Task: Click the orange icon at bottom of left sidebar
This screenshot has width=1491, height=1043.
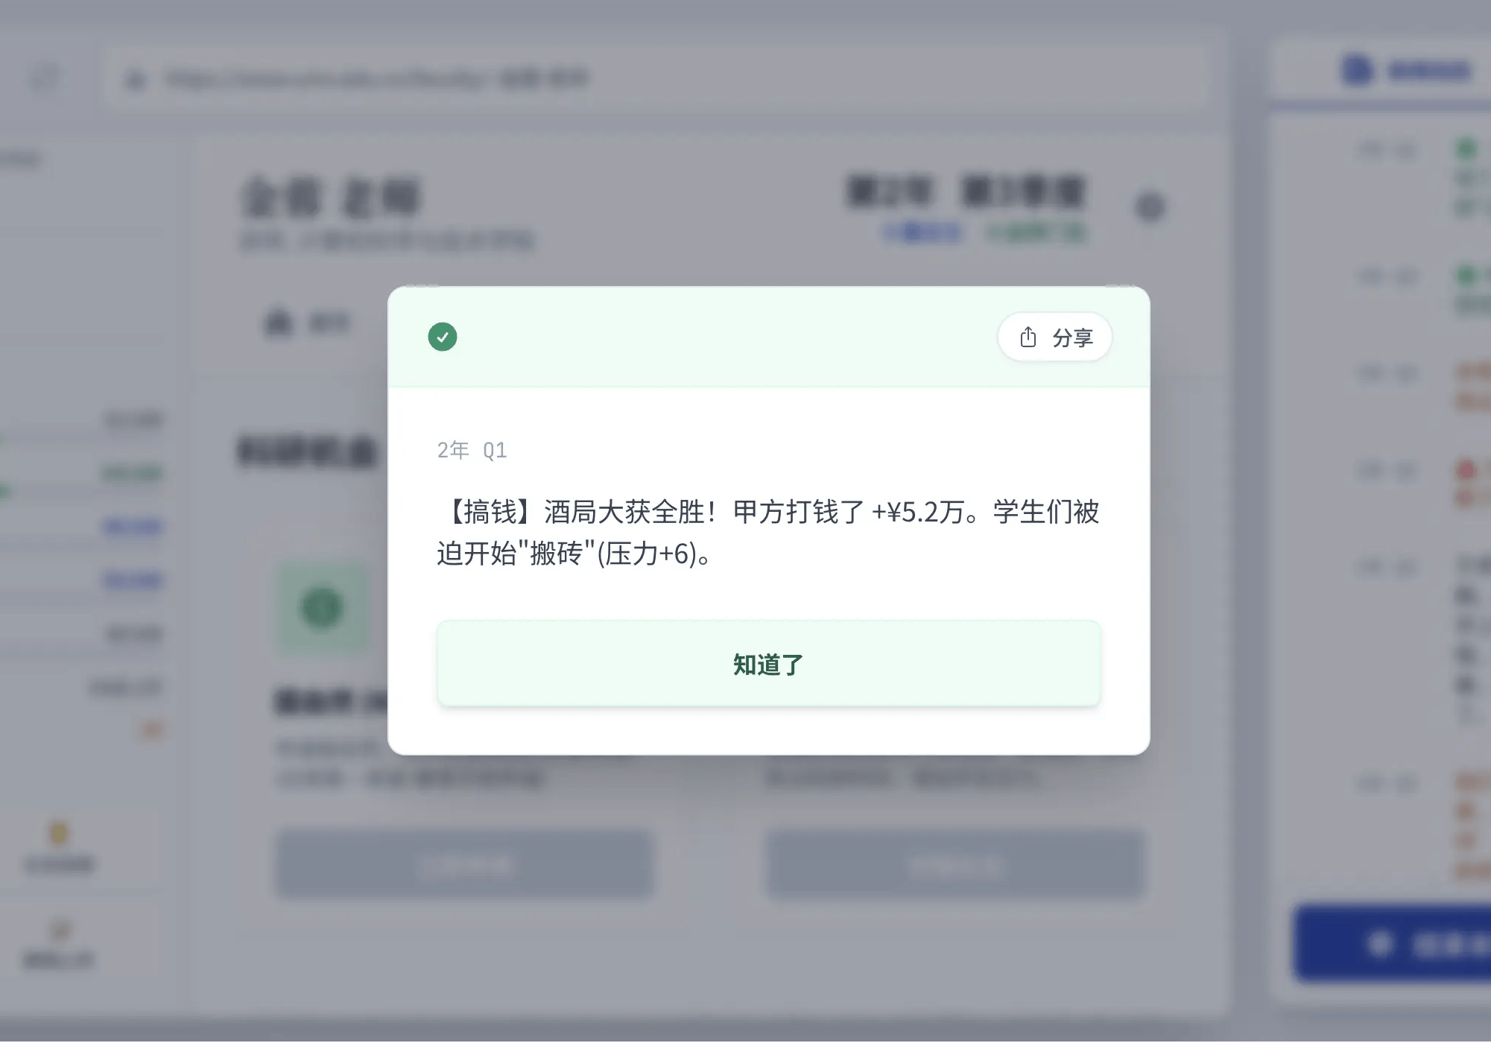Action: [x=60, y=930]
